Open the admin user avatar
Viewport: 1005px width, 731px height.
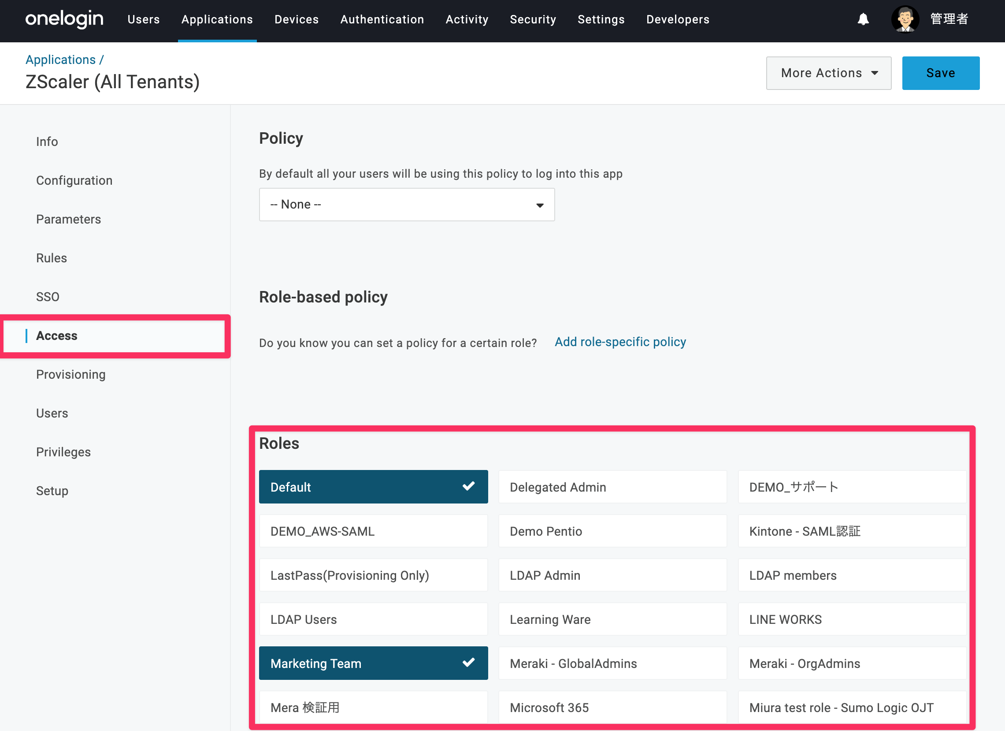905,19
